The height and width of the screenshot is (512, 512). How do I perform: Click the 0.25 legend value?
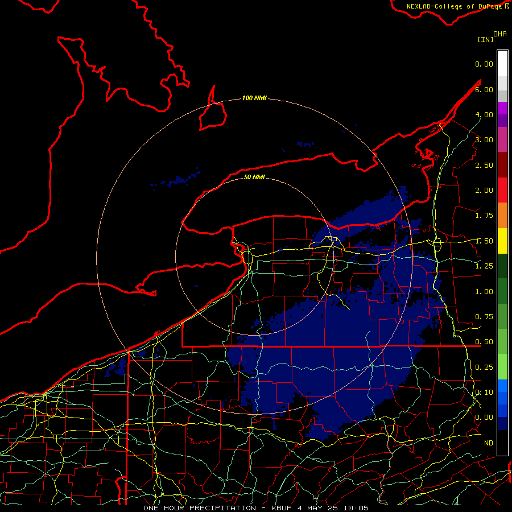[x=484, y=368]
